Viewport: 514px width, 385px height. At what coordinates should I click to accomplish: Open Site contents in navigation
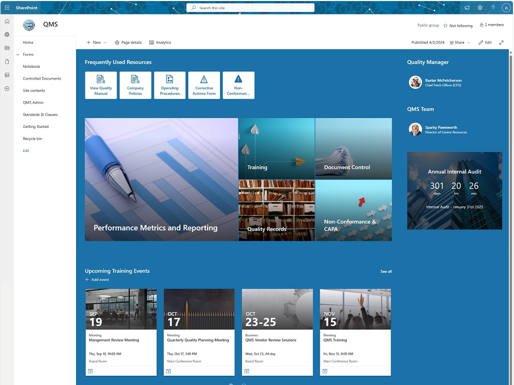34,90
